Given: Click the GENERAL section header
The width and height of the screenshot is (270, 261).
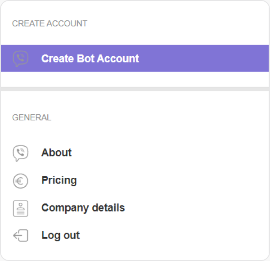Looking at the screenshot, I should [31, 118].
